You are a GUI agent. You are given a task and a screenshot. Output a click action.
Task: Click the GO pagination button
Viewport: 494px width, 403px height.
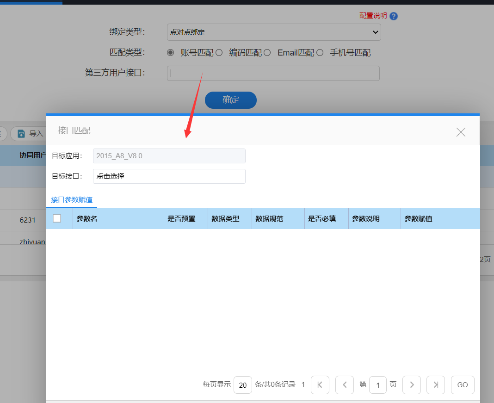point(463,384)
